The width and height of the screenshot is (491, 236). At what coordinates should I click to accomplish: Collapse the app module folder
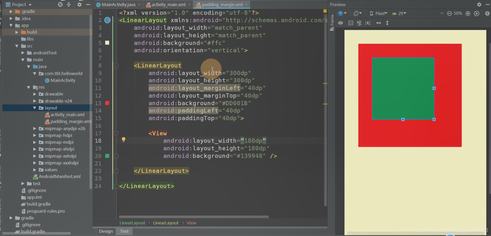11,25
